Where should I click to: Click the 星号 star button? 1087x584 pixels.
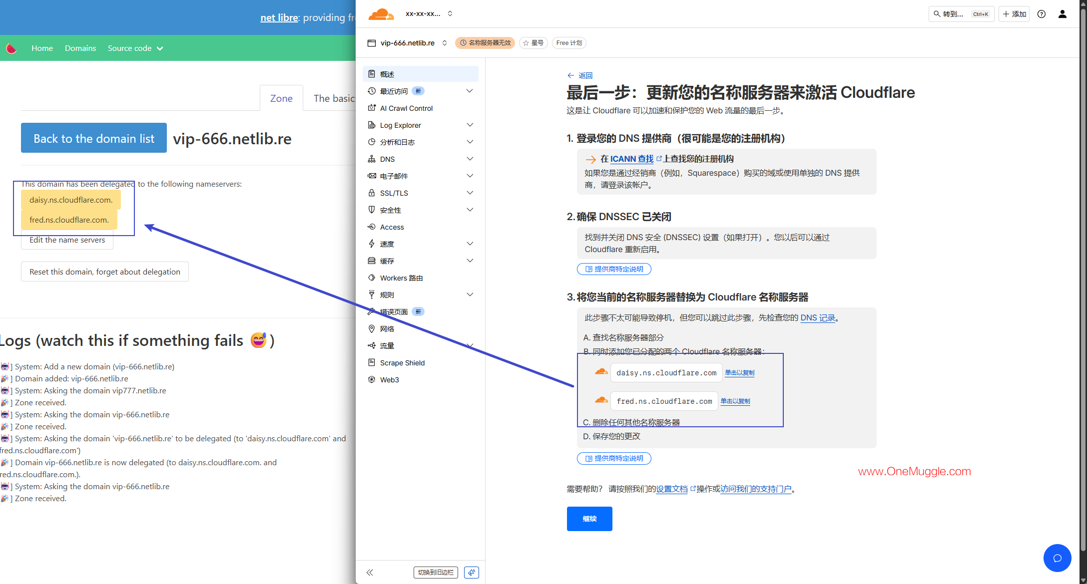[534, 43]
